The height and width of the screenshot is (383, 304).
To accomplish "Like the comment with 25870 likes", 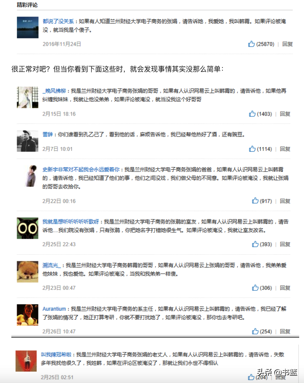I will (x=252, y=44).
